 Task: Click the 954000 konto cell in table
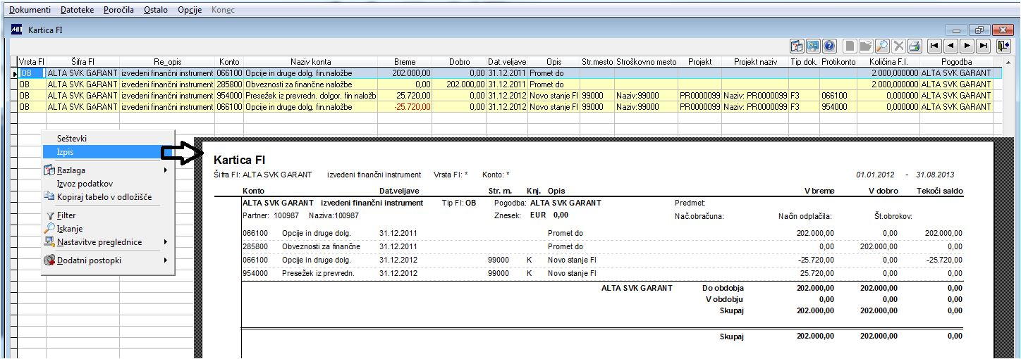click(229, 95)
